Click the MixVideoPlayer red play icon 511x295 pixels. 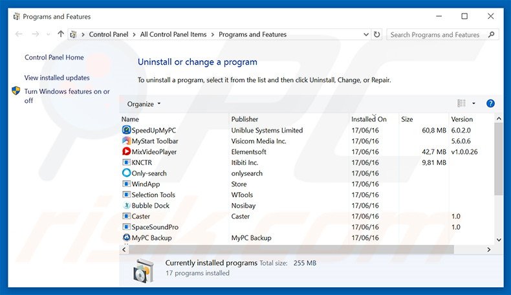pyautogui.click(x=126, y=151)
